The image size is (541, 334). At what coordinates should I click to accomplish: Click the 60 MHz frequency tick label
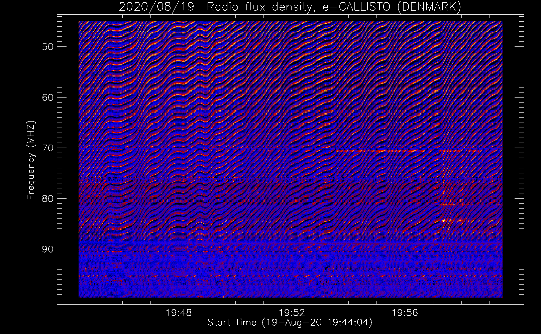click(x=48, y=97)
